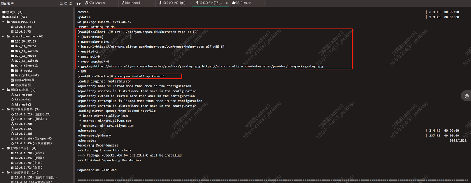Collapse the Modem_POOL folder
The height and width of the screenshot is (183, 471).
[4, 22]
